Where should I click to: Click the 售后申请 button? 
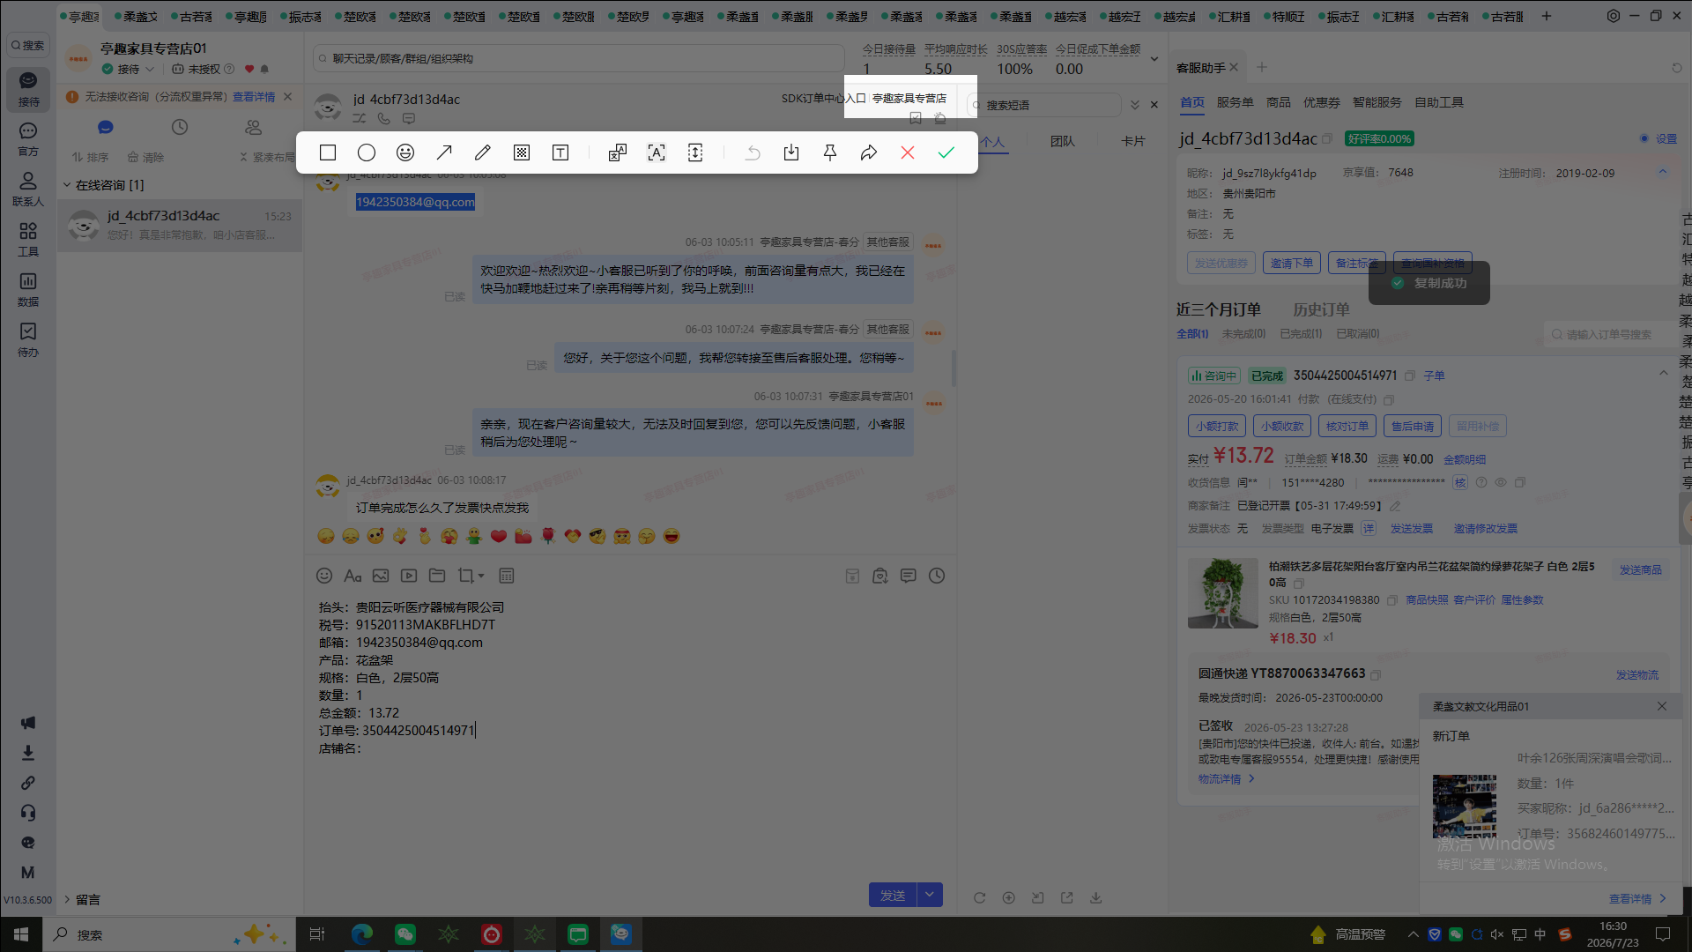click(1413, 426)
